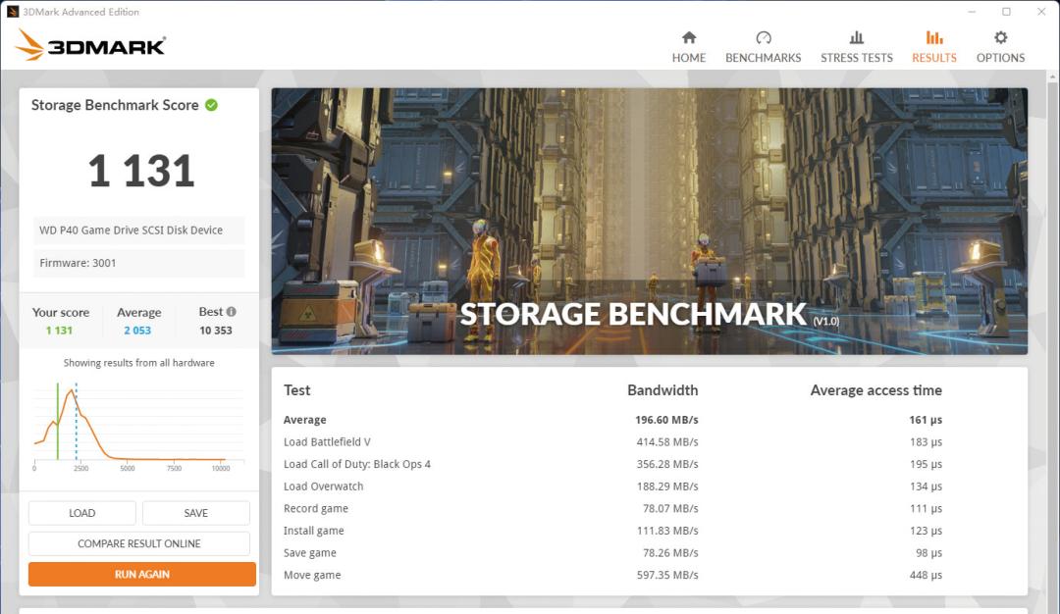Click the score distribution chart
This screenshot has width=1060, height=614.
point(138,424)
